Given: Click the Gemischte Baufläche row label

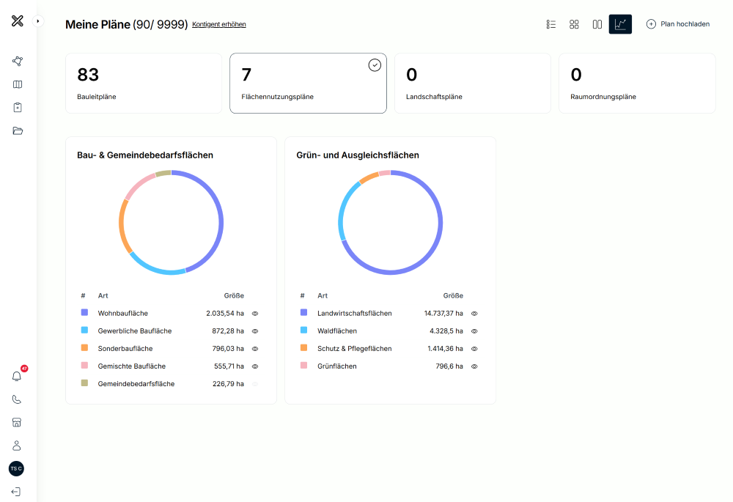Looking at the screenshot, I should tap(132, 366).
